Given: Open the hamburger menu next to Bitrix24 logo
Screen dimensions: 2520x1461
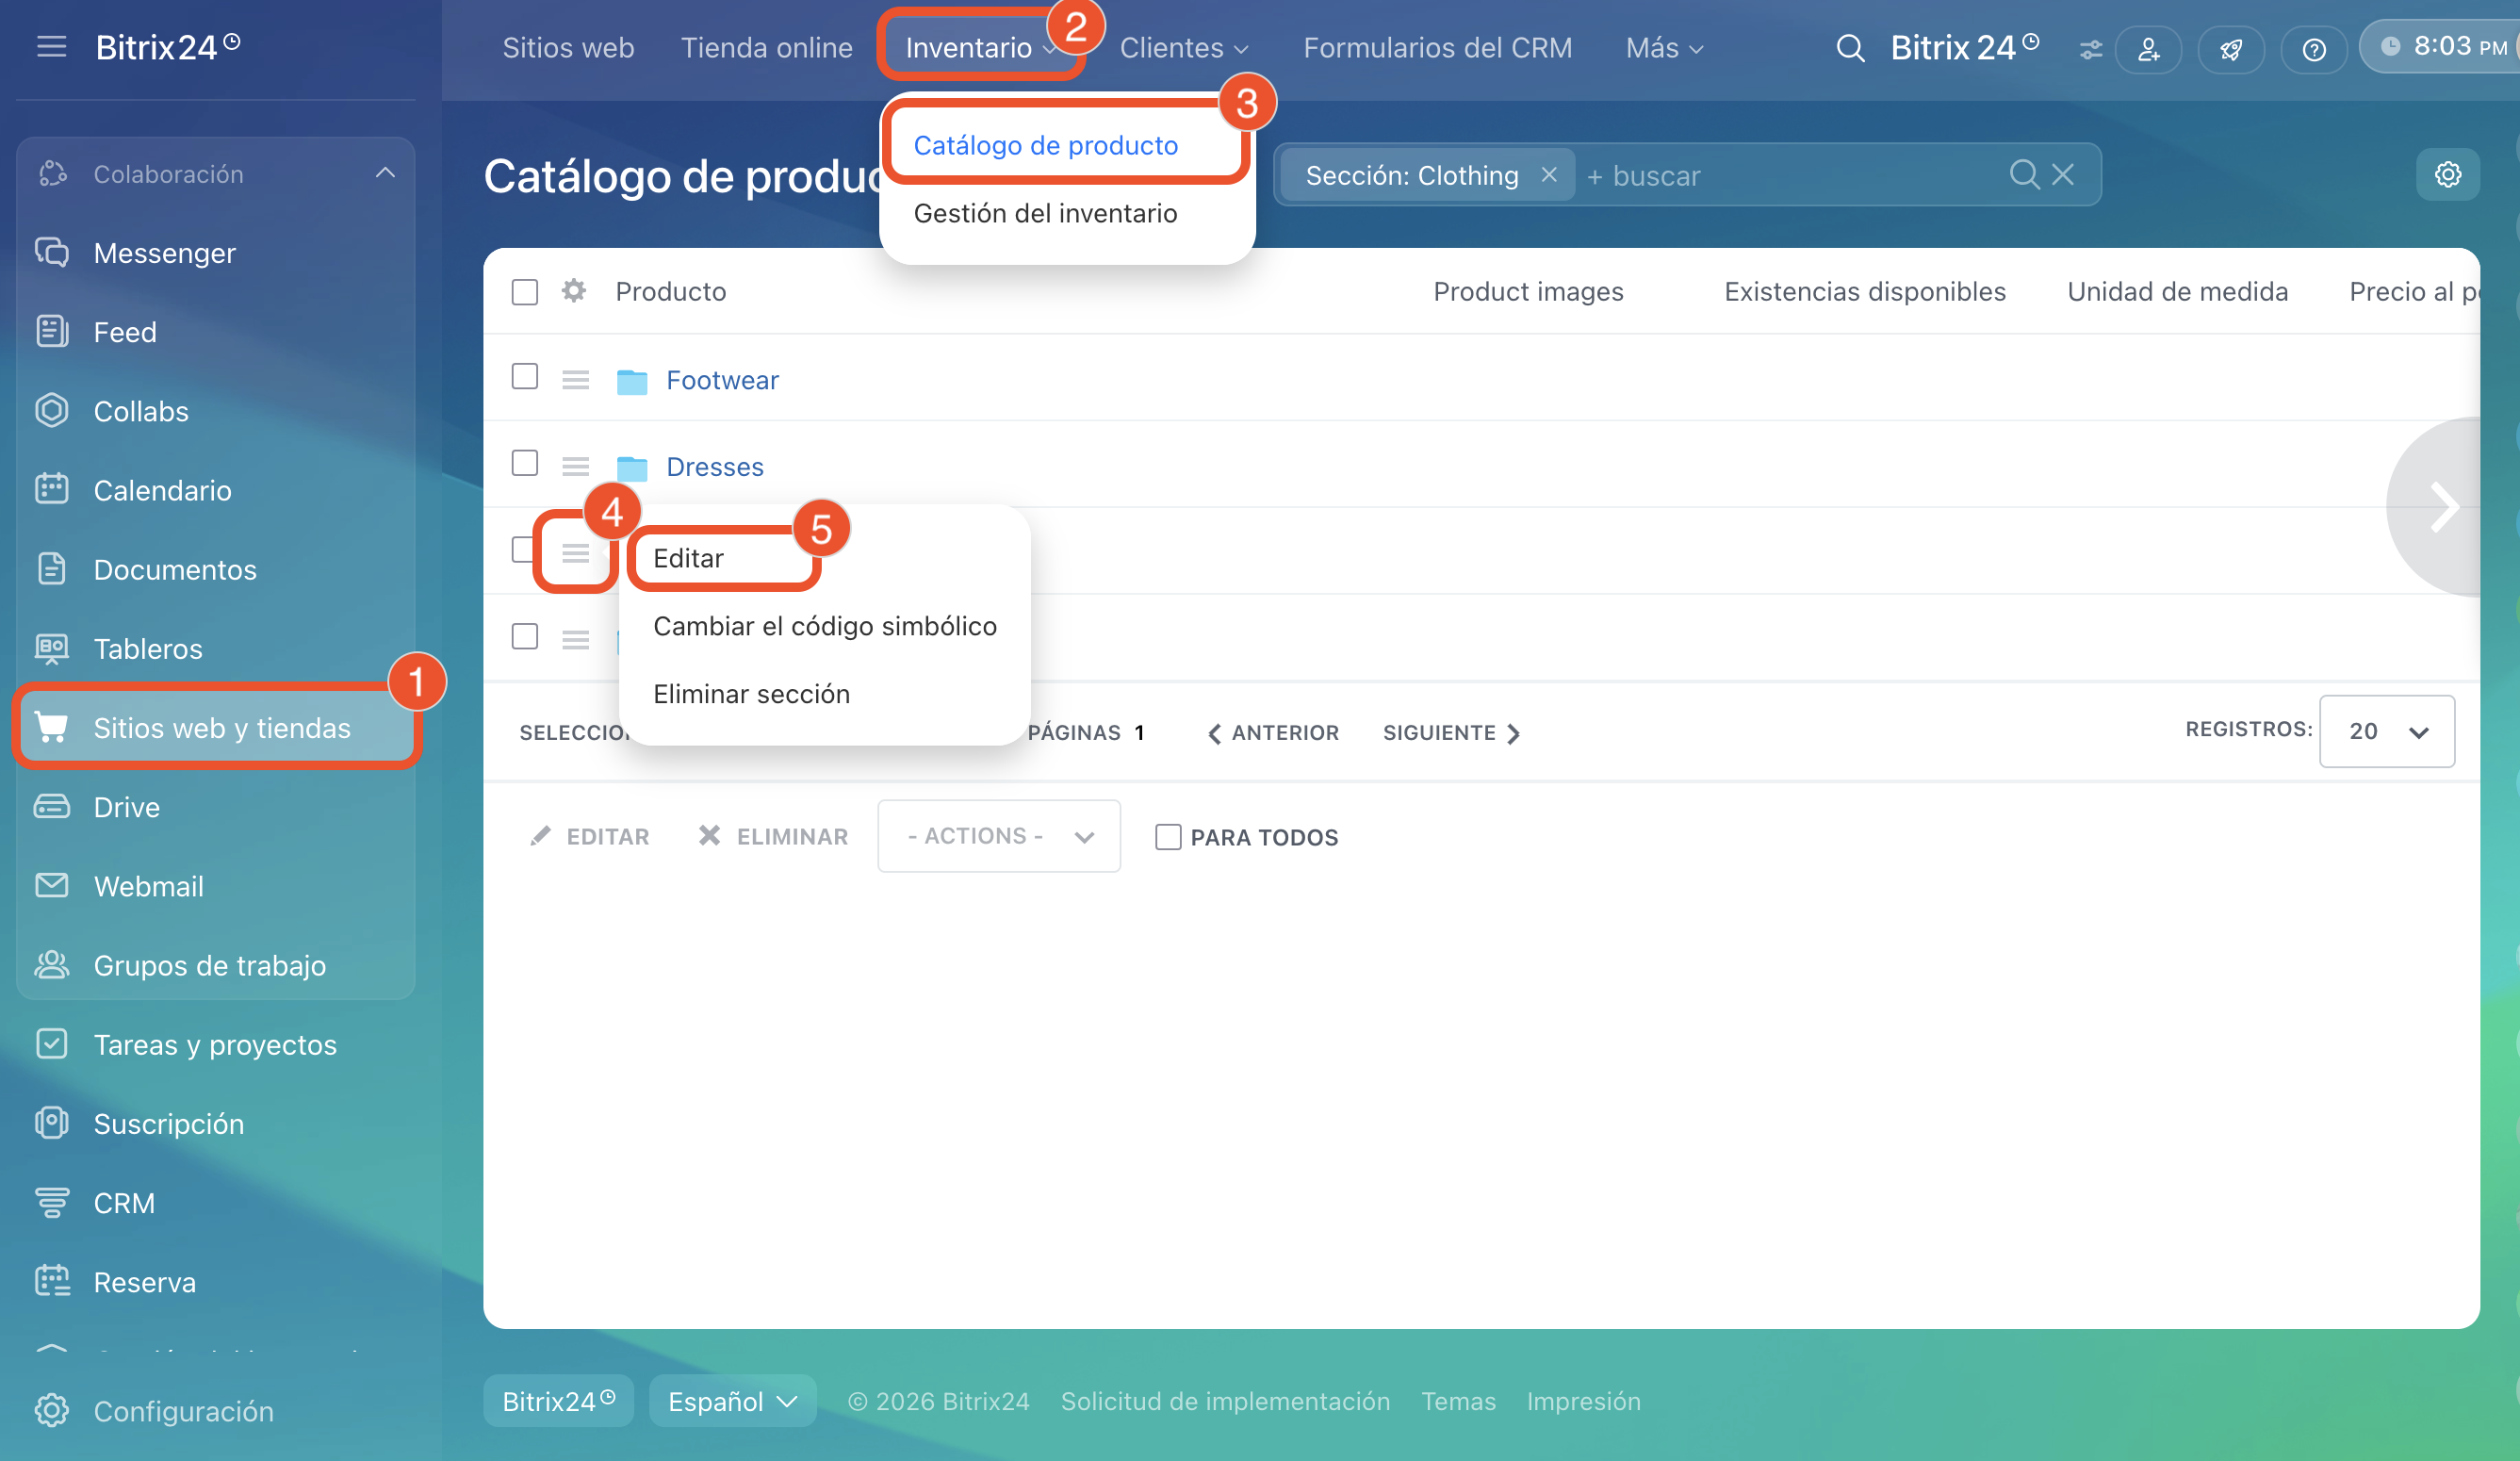Looking at the screenshot, I should click(x=51, y=47).
